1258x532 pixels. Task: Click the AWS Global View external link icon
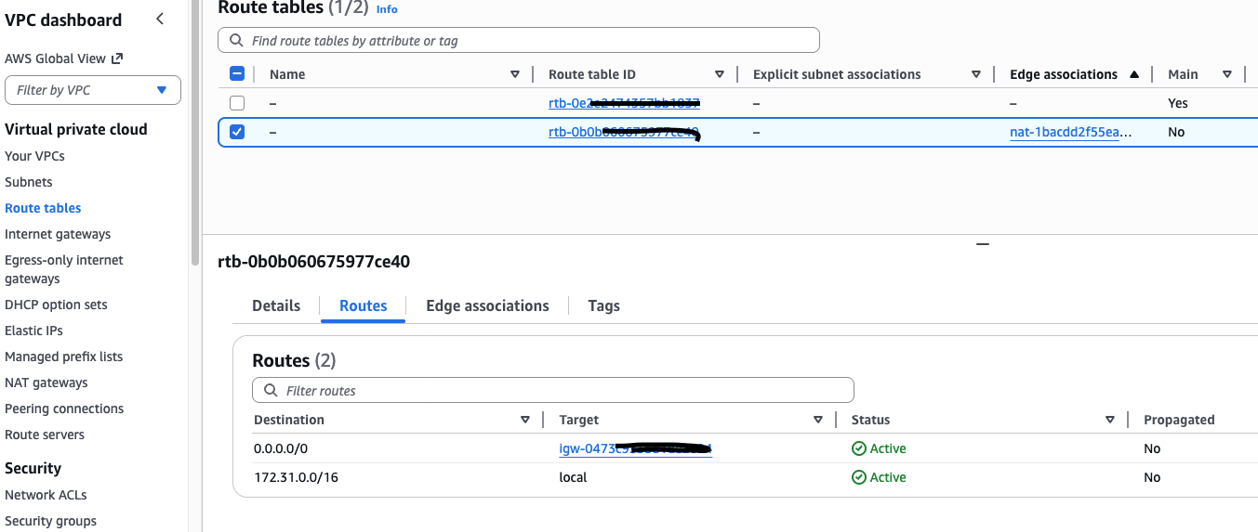pyautogui.click(x=117, y=58)
